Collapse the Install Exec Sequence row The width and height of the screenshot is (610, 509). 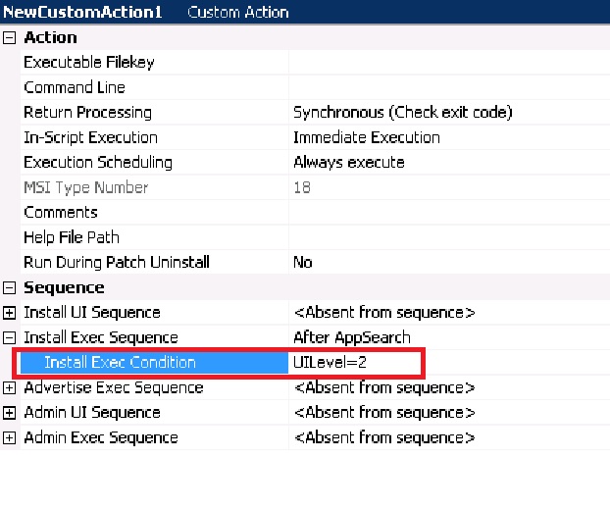(10, 338)
